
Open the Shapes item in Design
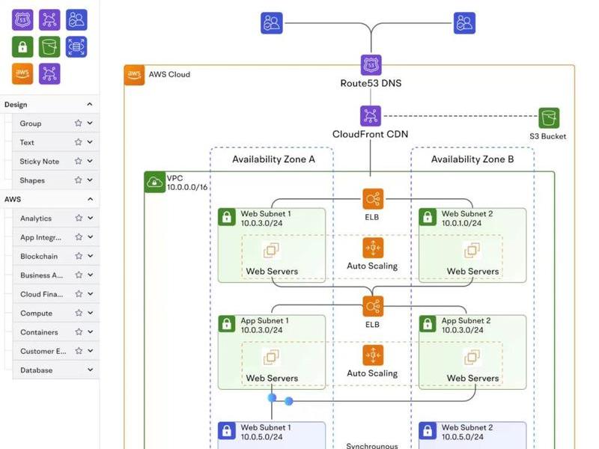[x=55, y=180]
